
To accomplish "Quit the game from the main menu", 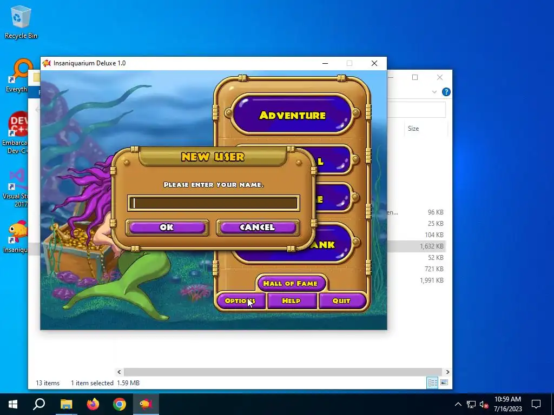I will [342, 300].
